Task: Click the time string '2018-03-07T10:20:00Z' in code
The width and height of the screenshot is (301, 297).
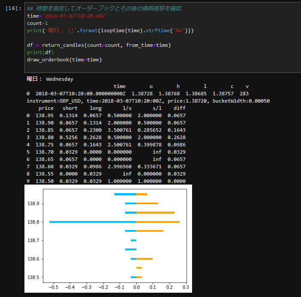Action: [75, 16]
